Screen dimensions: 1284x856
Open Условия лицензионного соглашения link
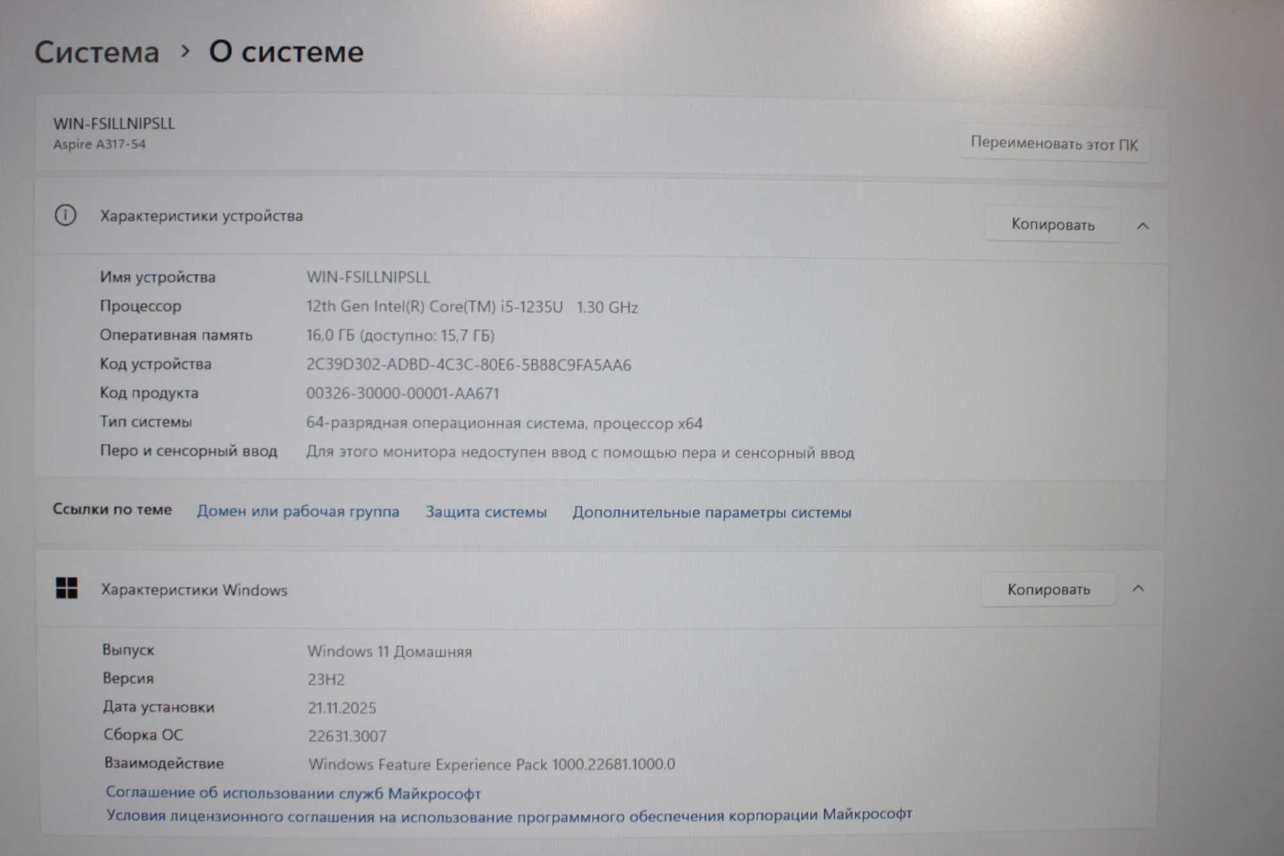click(x=509, y=816)
